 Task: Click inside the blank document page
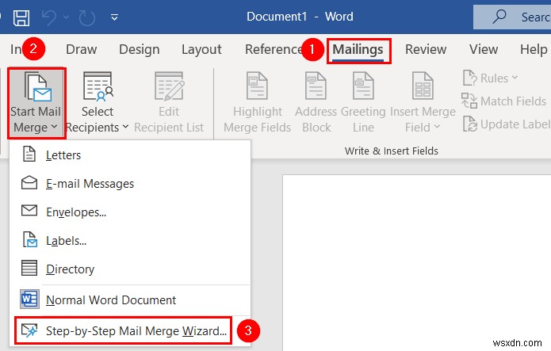point(417,262)
